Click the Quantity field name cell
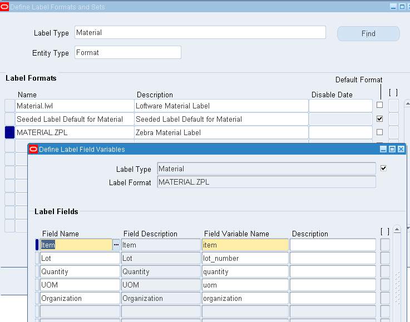 click(80, 271)
